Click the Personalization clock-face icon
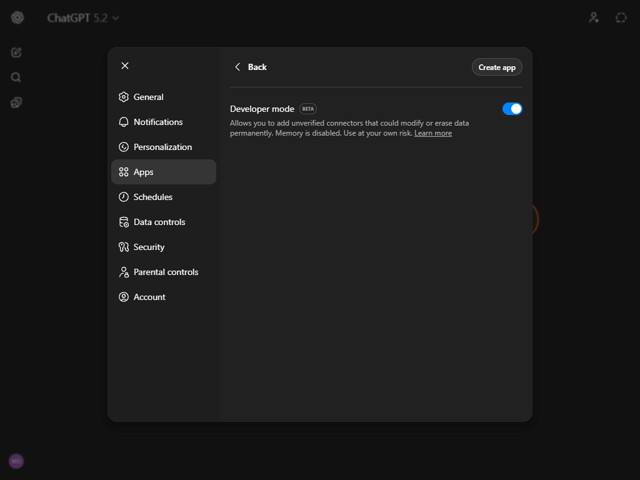This screenshot has width=640, height=480. click(x=123, y=147)
